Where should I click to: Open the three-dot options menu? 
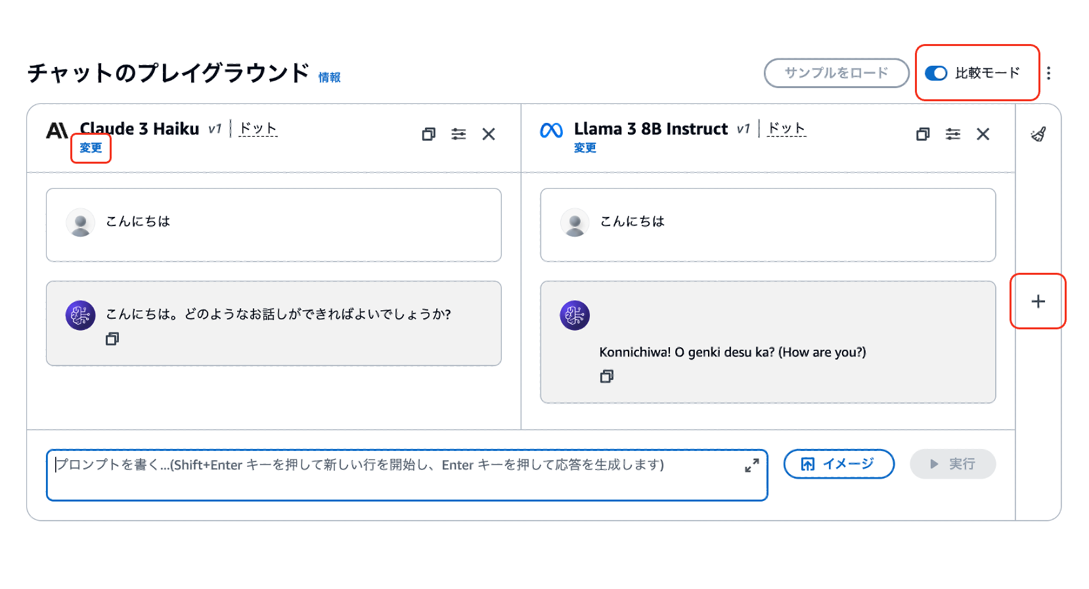[1049, 73]
